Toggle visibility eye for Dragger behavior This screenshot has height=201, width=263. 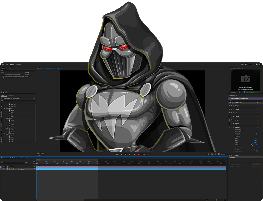[x=229, y=106]
